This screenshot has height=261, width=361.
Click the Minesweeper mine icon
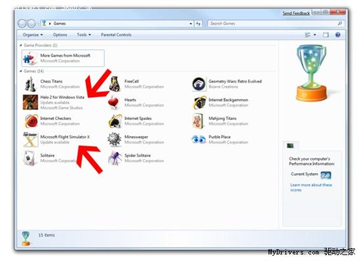[x=114, y=140]
